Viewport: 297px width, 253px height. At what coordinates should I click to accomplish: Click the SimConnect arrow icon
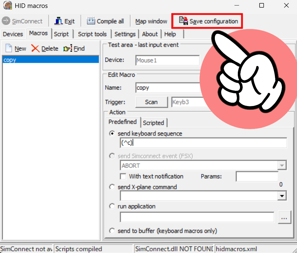(x=6, y=21)
